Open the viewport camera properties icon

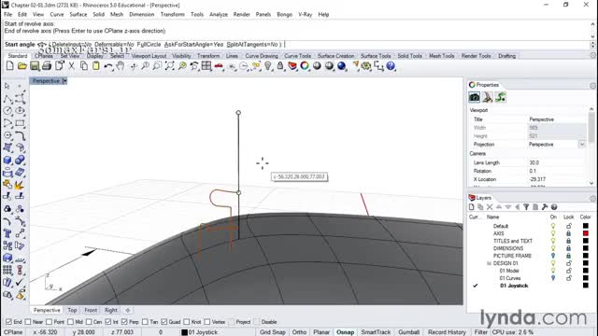tap(475, 97)
